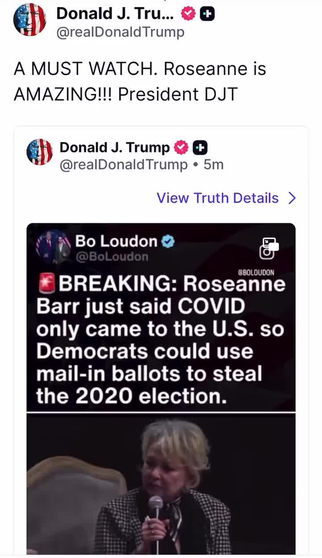Click the Instagram Reels icon on the video
This screenshot has width=322, height=558.
click(269, 248)
